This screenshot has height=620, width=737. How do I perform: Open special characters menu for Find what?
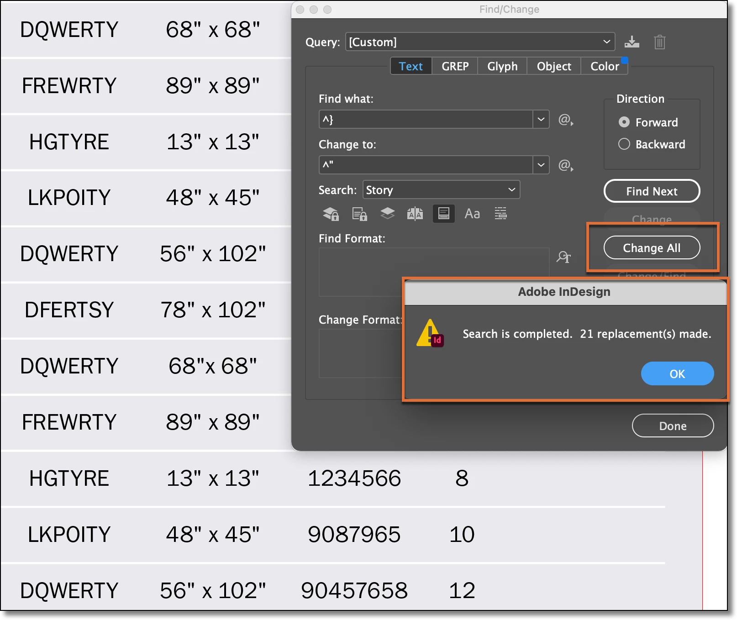(x=566, y=120)
